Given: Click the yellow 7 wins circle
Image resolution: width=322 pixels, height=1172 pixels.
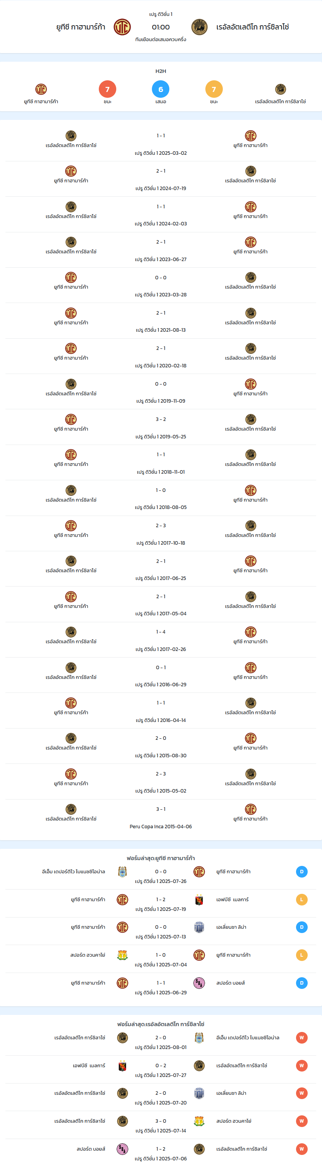Looking at the screenshot, I should pyautogui.click(x=214, y=89).
